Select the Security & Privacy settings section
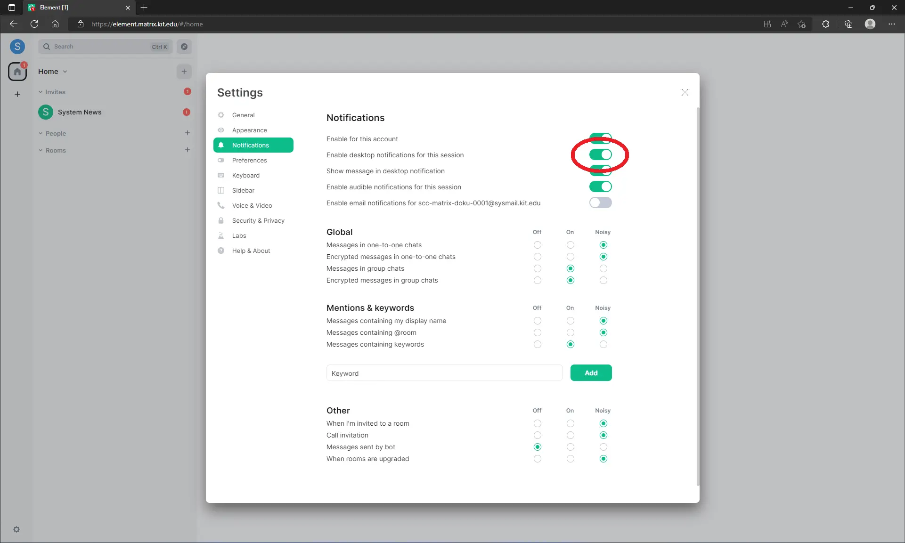 pos(257,220)
